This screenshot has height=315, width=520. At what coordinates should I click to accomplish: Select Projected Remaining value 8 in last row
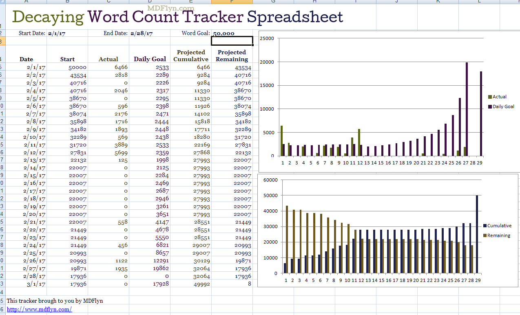[249, 284]
